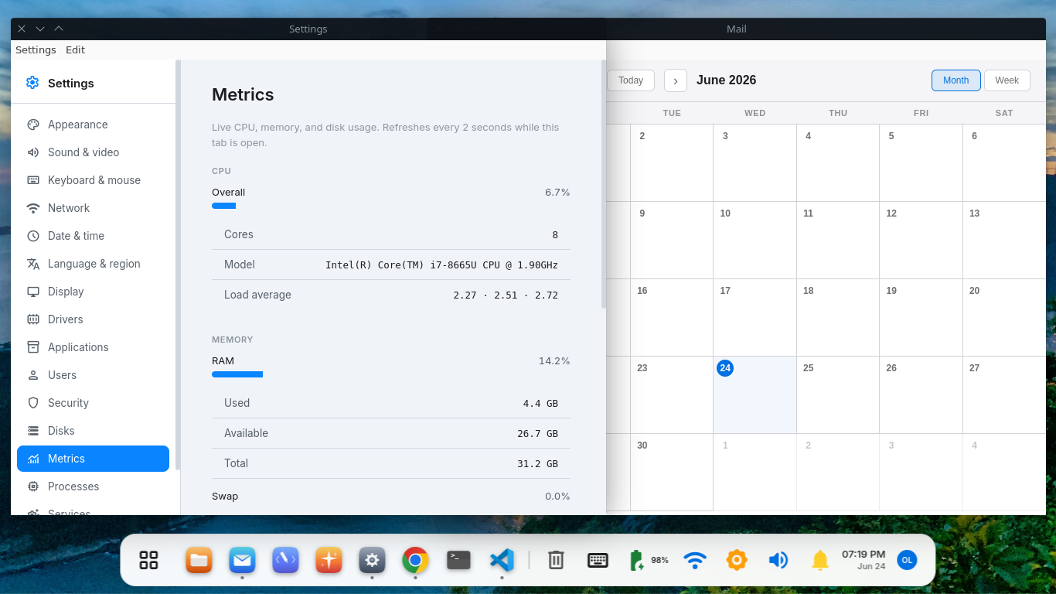Click the Load average value 2.27 · 2.51 · 2.72
The height and width of the screenshot is (594, 1056).
(506, 295)
